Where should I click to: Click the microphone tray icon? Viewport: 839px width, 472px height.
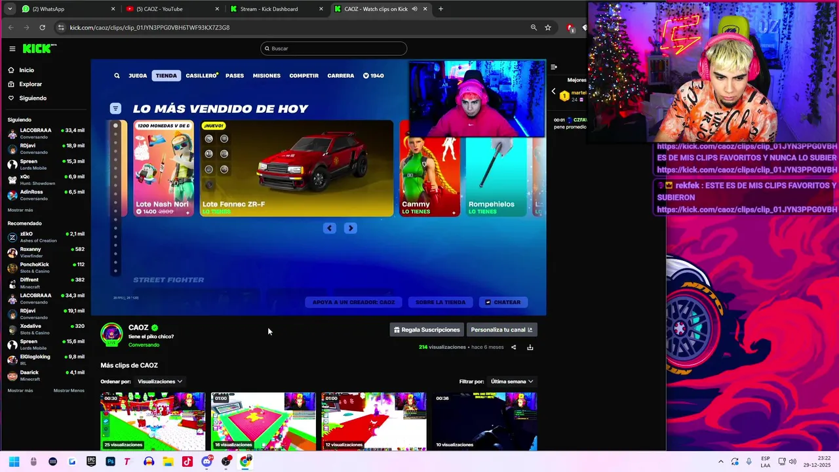point(749,462)
